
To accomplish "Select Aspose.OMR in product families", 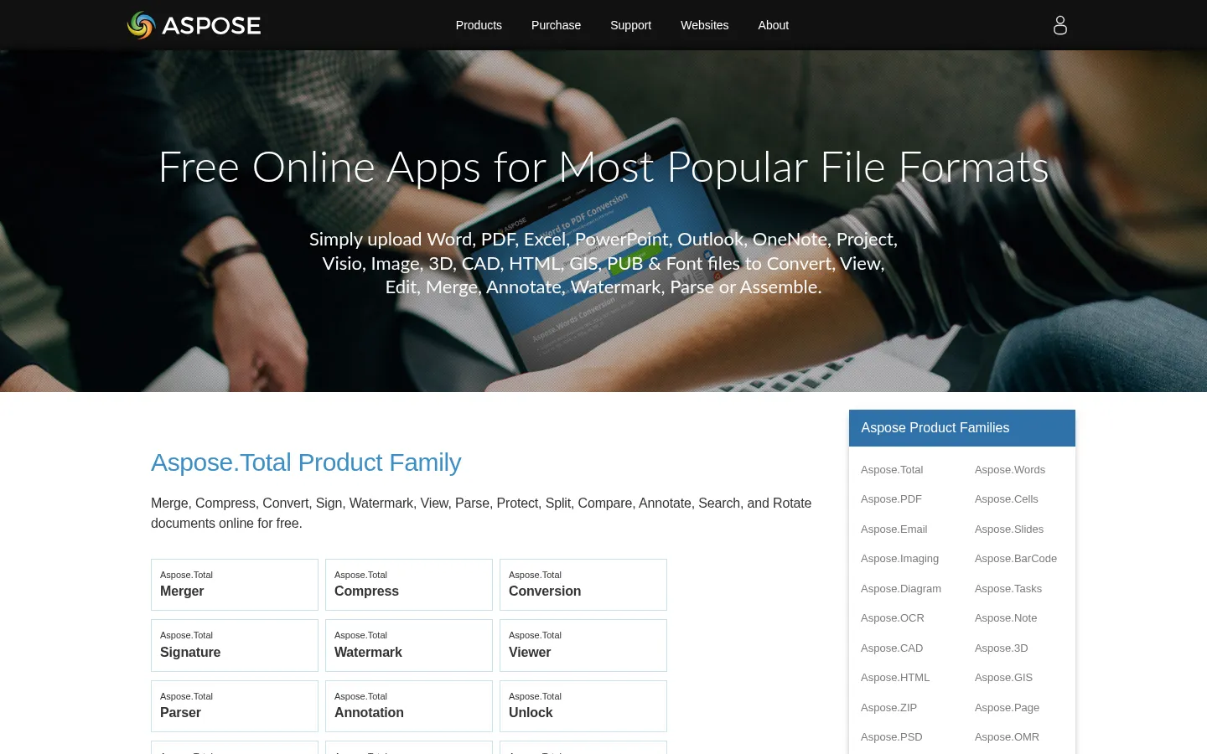I will (1007, 737).
